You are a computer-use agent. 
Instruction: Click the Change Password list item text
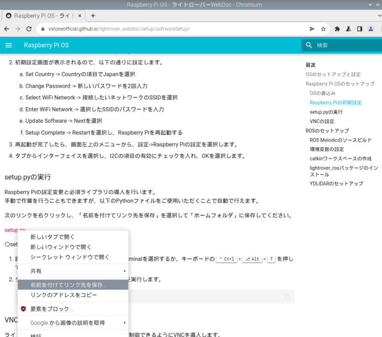coord(86,86)
